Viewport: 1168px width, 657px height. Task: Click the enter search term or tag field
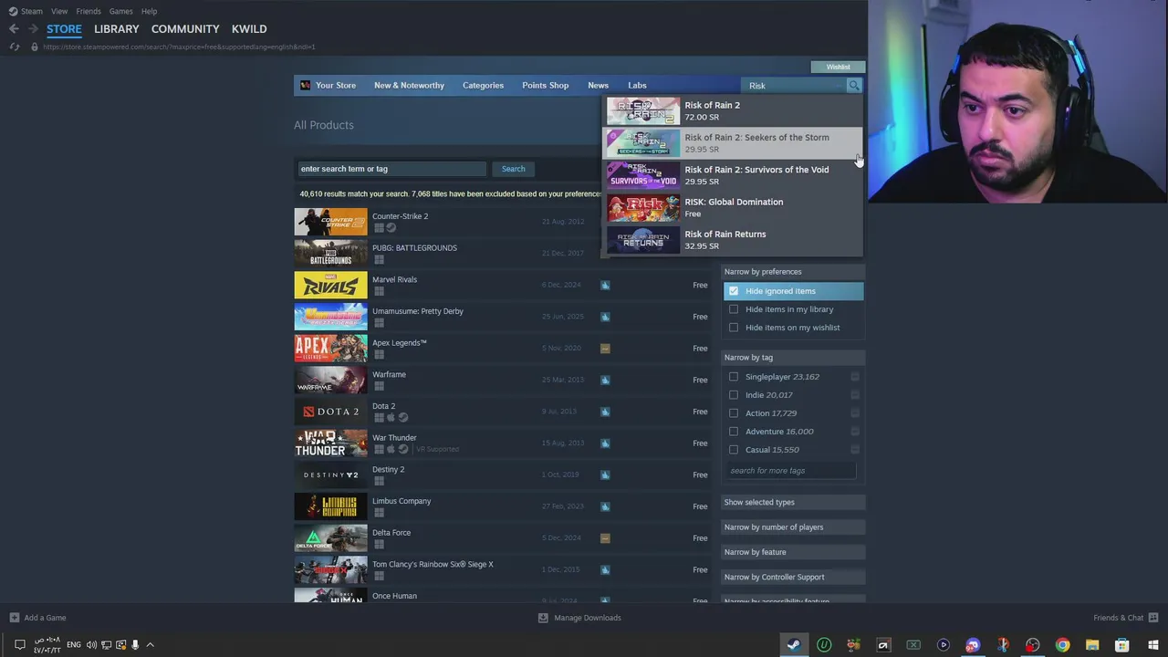tap(392, 169)
